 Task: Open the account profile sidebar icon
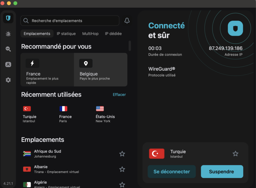point(8,65)
